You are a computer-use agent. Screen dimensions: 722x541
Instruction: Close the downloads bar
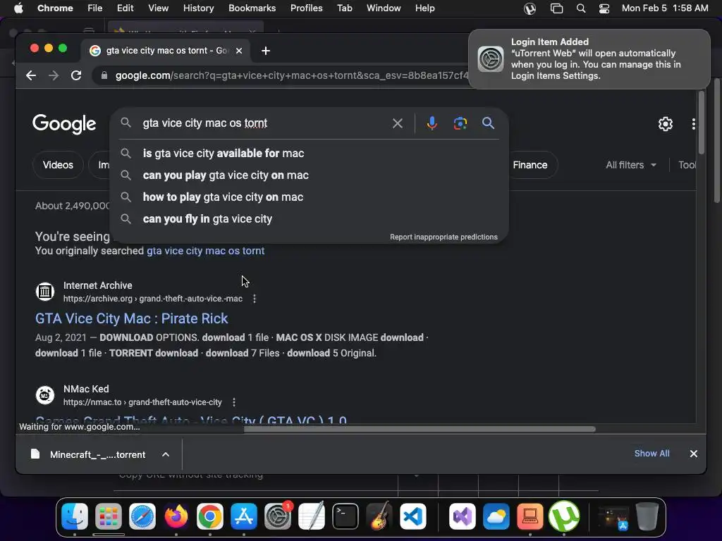click(x=694, y=454)
